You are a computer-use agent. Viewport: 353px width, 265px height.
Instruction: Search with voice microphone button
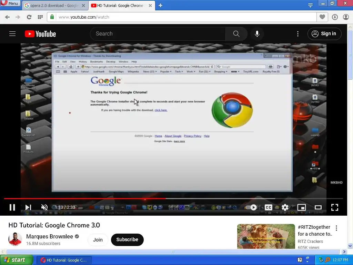[257, 34]
